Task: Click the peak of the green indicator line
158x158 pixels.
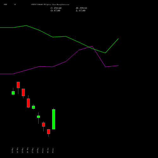Action: pos(26,25)
